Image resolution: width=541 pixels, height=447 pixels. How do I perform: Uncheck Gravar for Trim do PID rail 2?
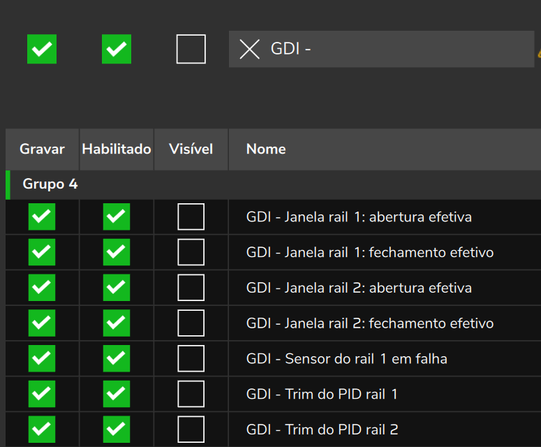coord(42,430)
